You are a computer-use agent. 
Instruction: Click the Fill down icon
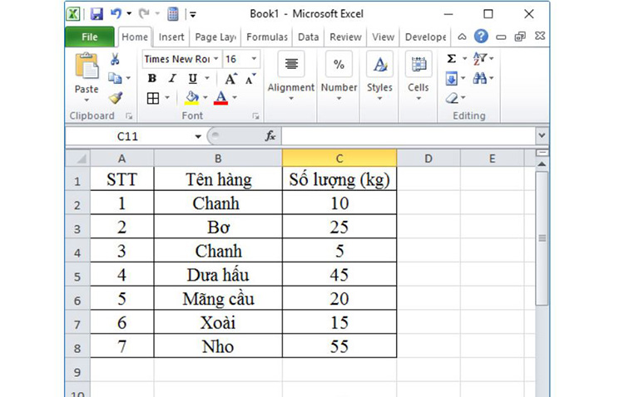tap(451, 78)
